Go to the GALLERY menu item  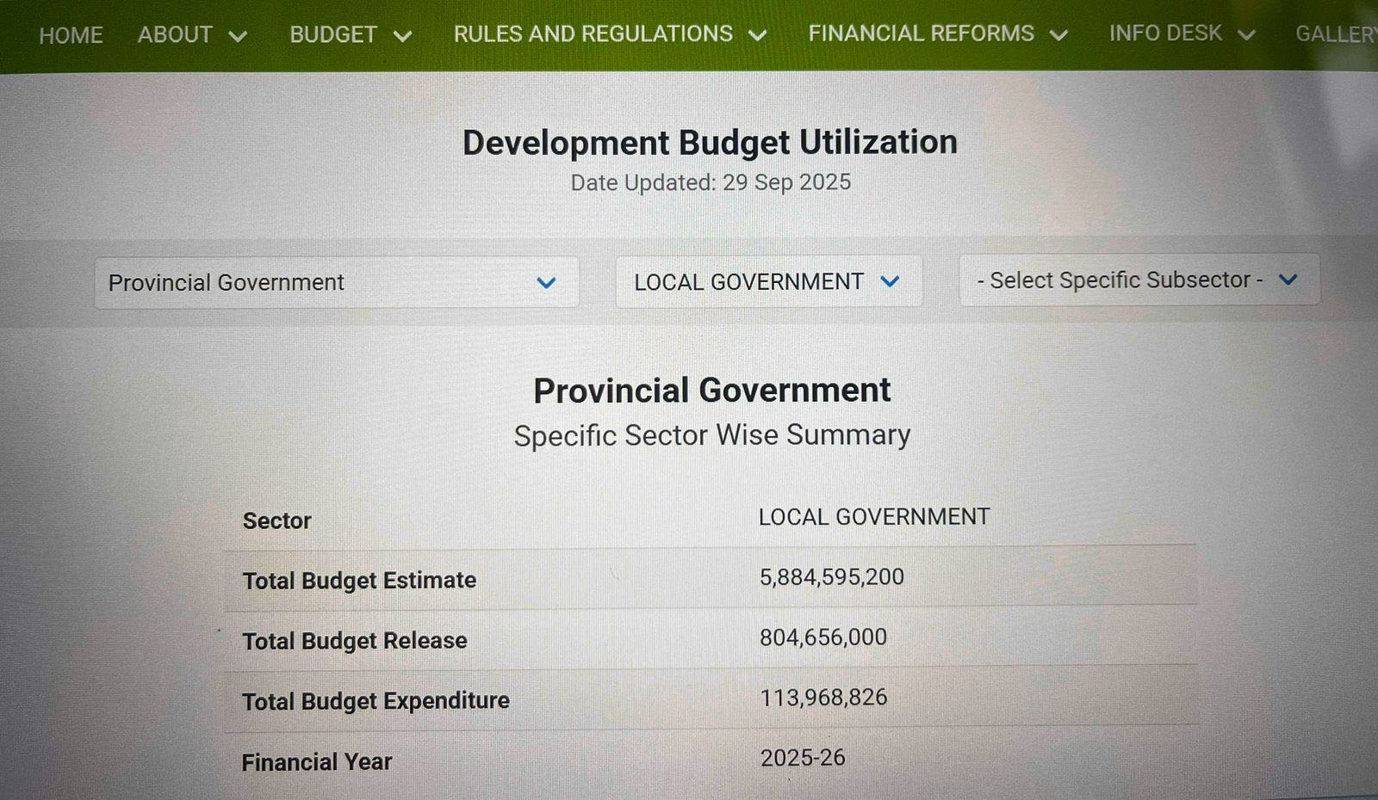1335,34
